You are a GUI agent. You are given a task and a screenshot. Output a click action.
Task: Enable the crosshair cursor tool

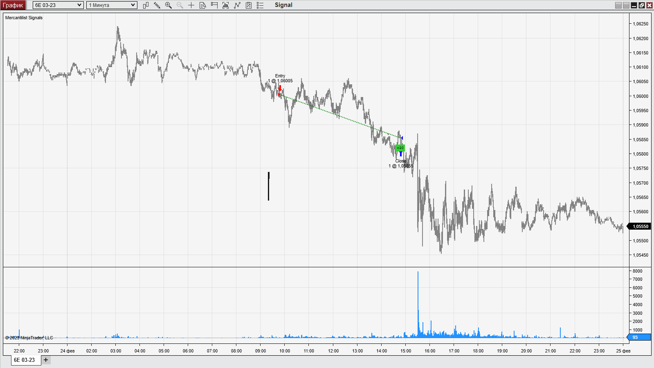pos(191,5)
